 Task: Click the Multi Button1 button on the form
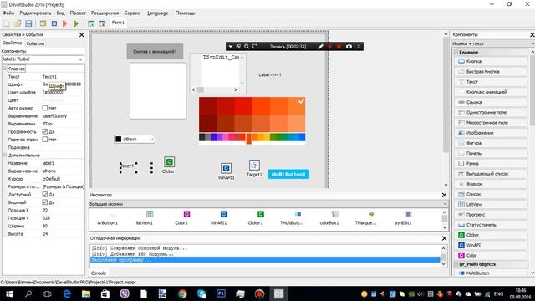tap(288, 174)
